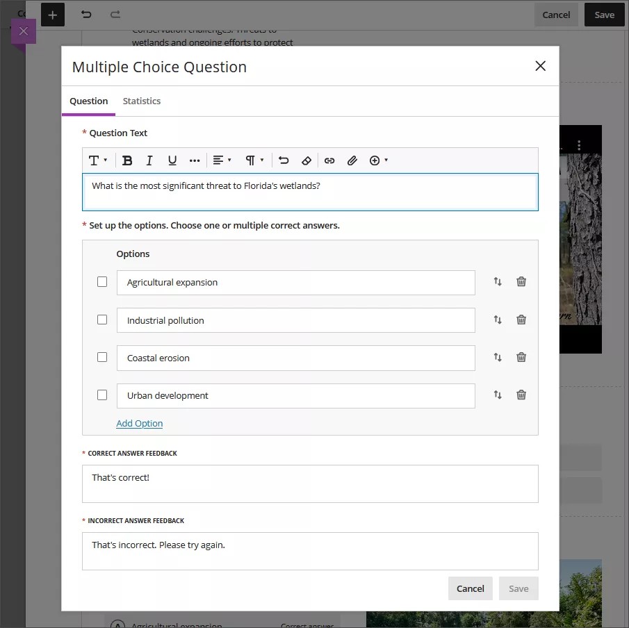629x628 pixels.
Task: Select Urban development as correct
Action: (102, 395)
